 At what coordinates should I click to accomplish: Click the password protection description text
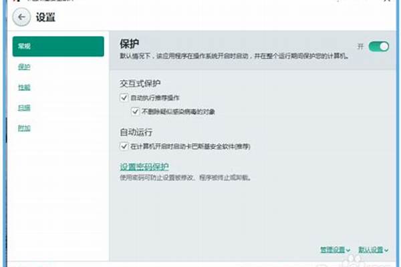click(x=186, y=178)
